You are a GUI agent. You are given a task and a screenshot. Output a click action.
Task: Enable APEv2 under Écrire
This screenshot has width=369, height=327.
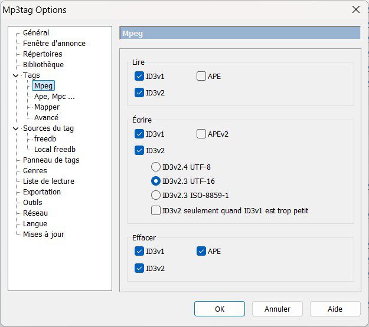[201, 134]
